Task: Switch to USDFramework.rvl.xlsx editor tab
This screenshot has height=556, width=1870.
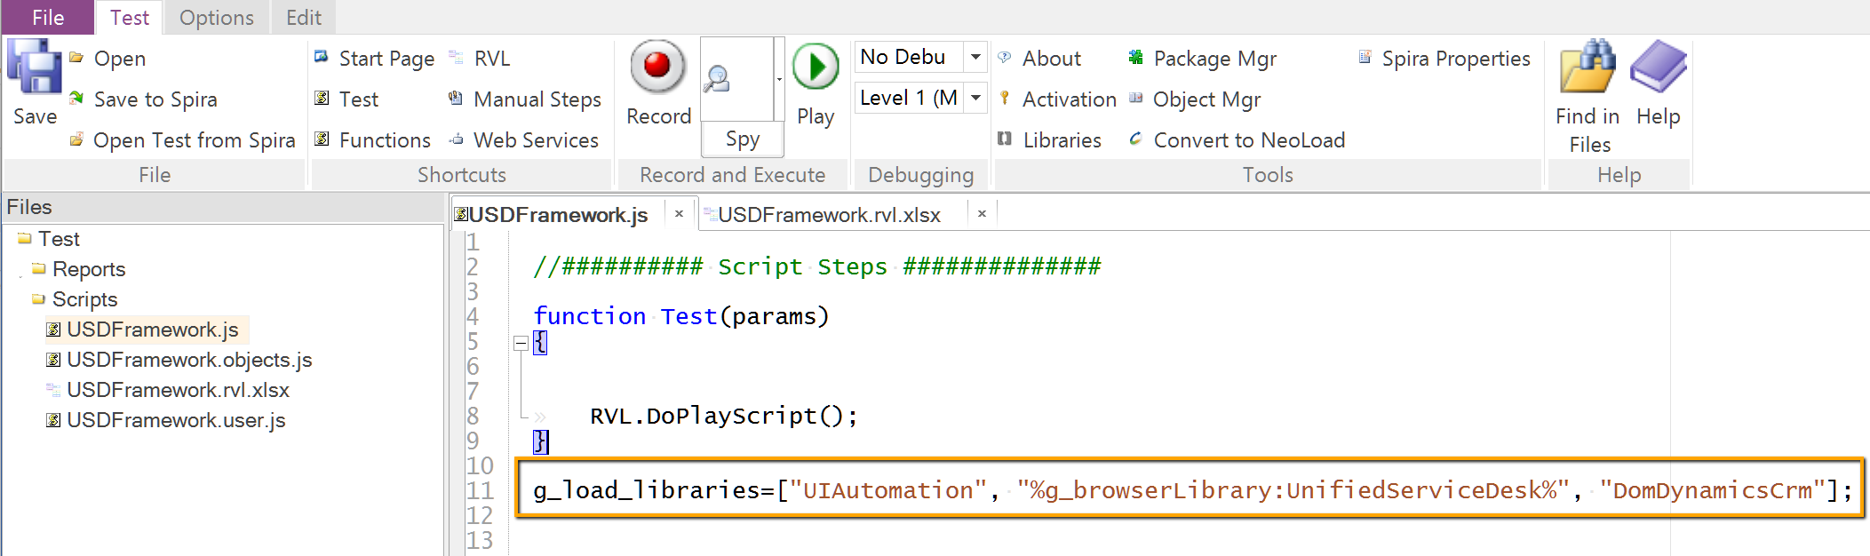Action: coord(828,215)
